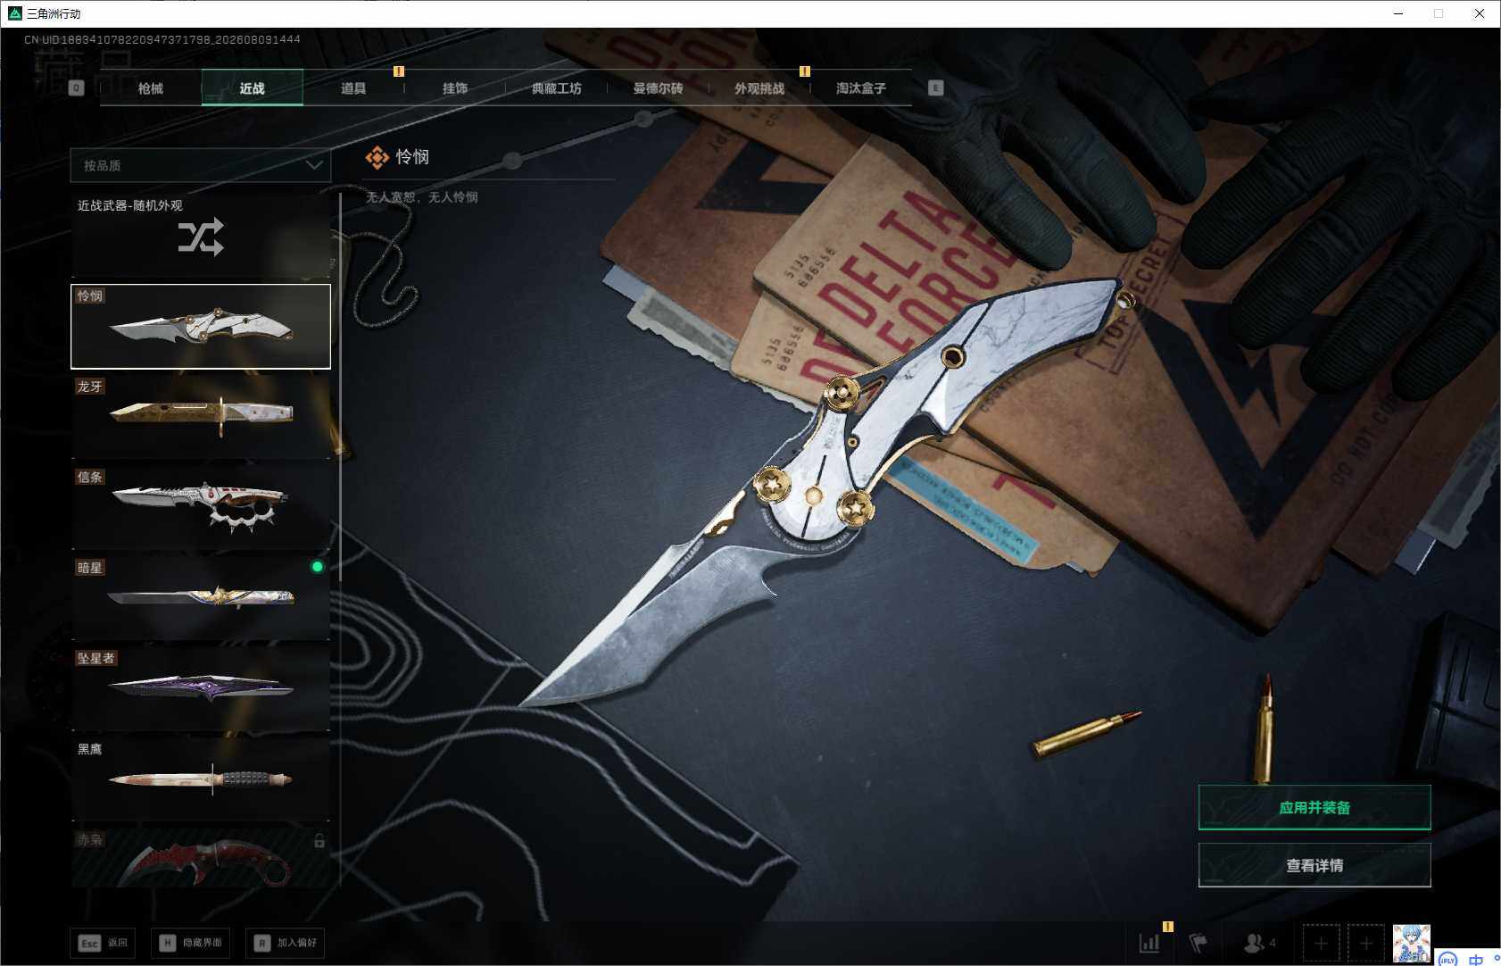The height and width of the screenshot is (966, 1501).
Task: Select the 暗星 blade skin
Action: tap(201, 598)
